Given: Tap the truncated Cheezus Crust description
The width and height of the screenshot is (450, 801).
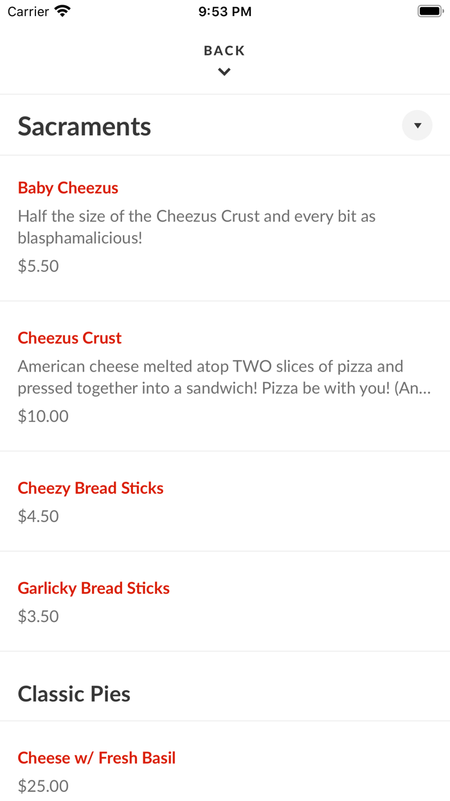Looking at the screenshot, I should coord(224,377).
